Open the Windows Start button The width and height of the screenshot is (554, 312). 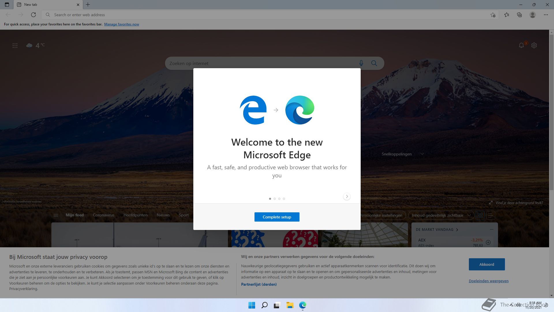pyautogui.click(x=252, y=305)
